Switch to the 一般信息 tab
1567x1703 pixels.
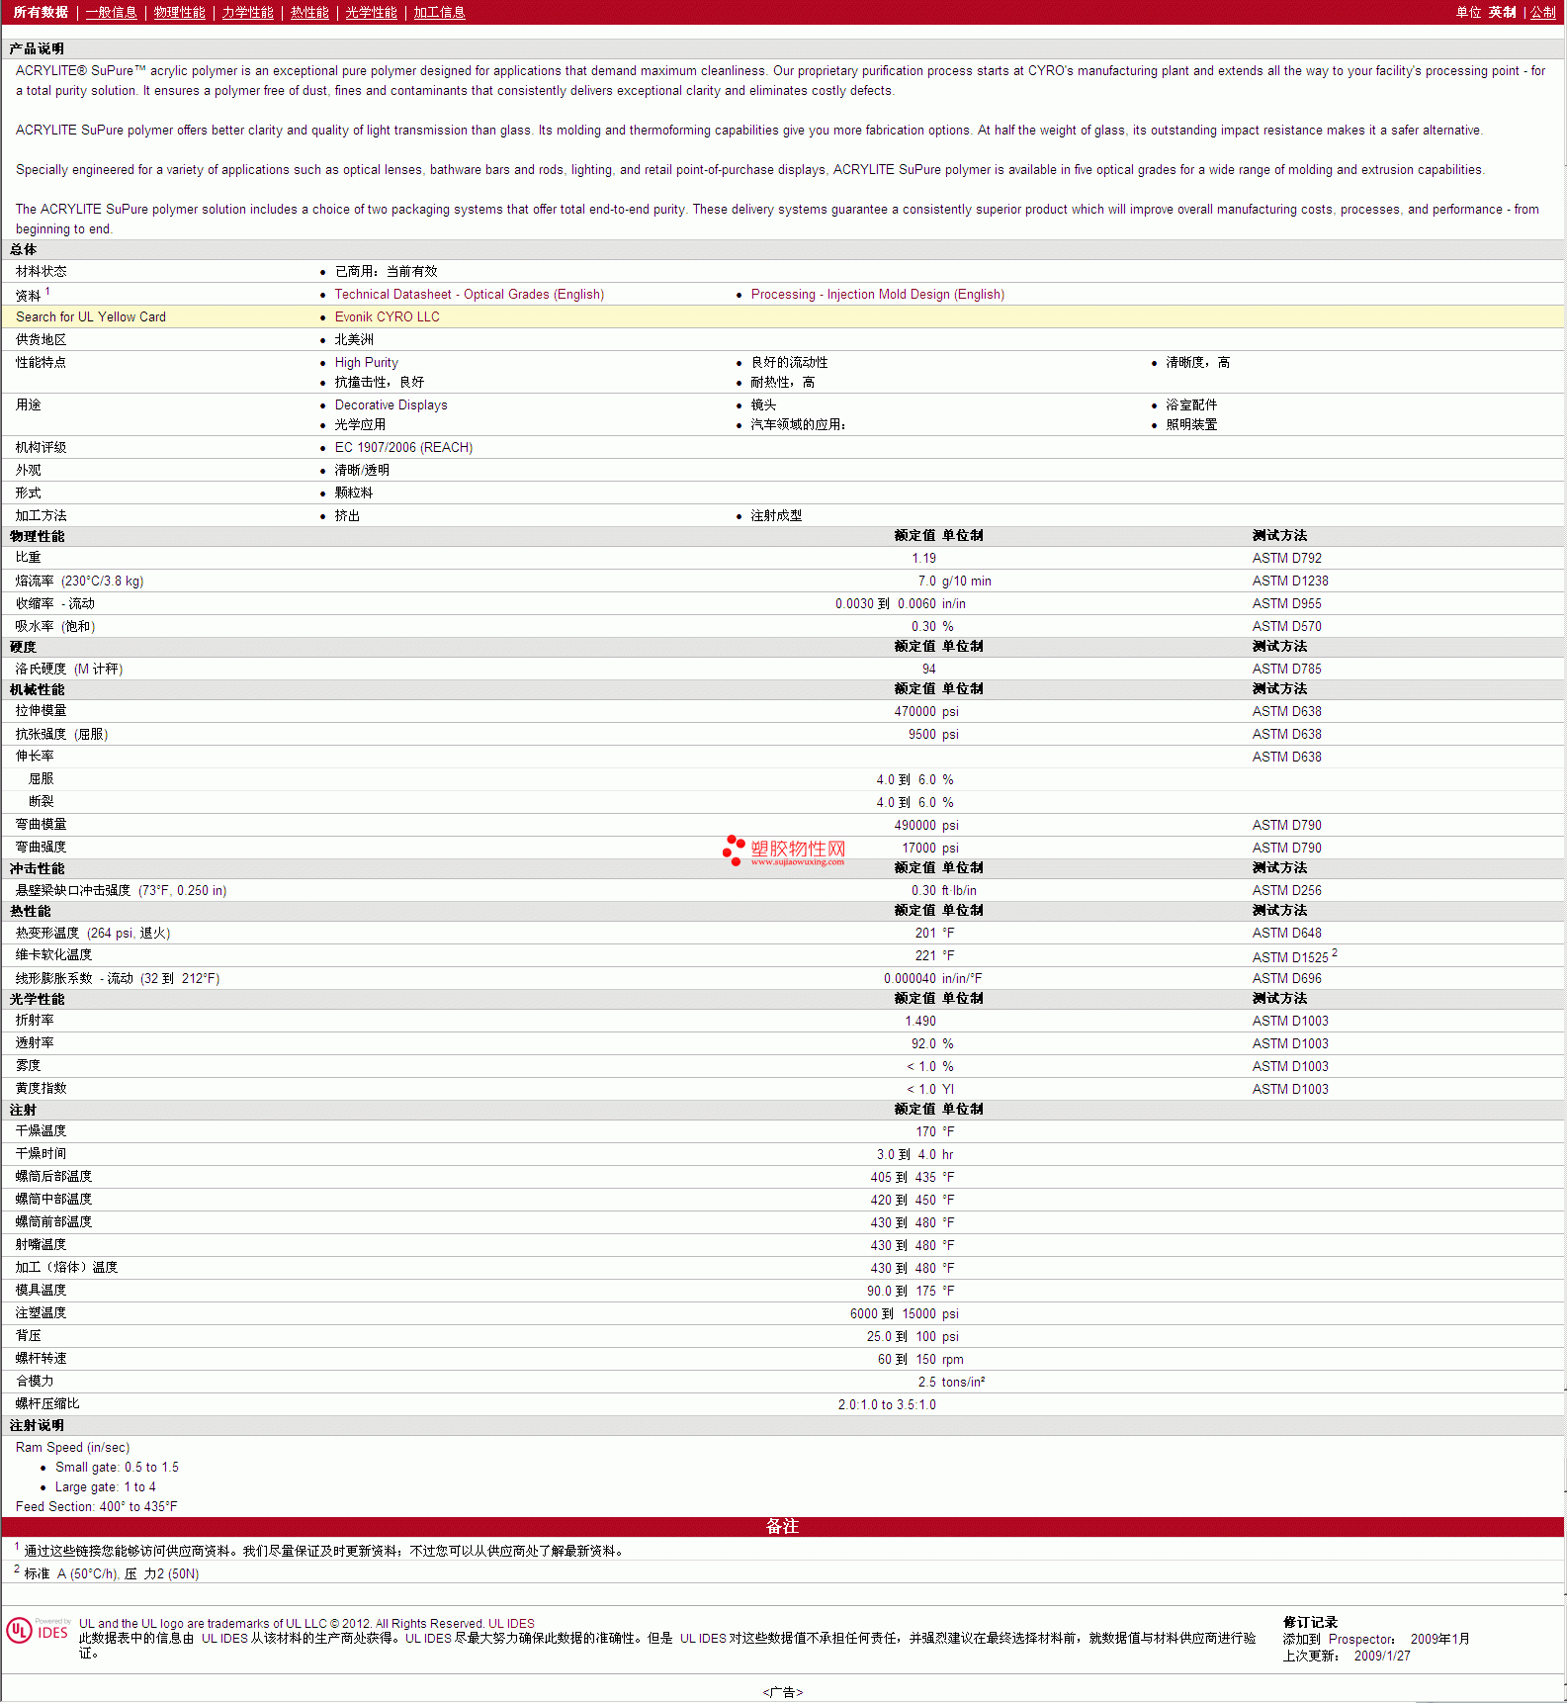coord(111,12)
